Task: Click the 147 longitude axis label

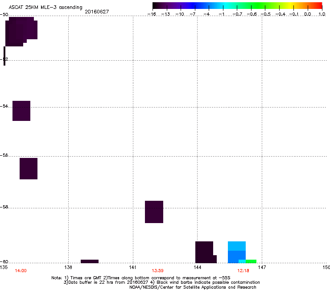Action: (x=262, y=267)
